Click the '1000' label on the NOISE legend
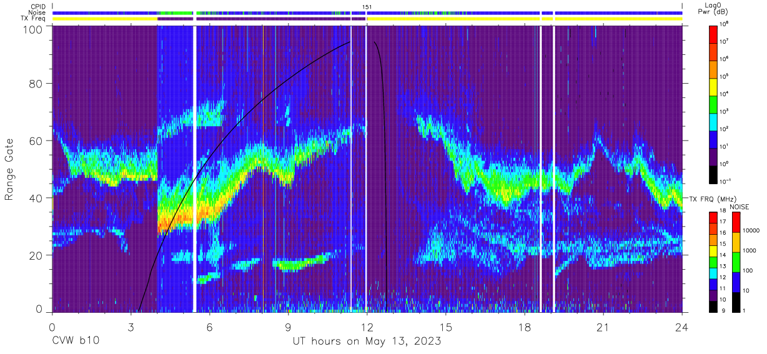The image size is (767, 354). tap(750, 251)
